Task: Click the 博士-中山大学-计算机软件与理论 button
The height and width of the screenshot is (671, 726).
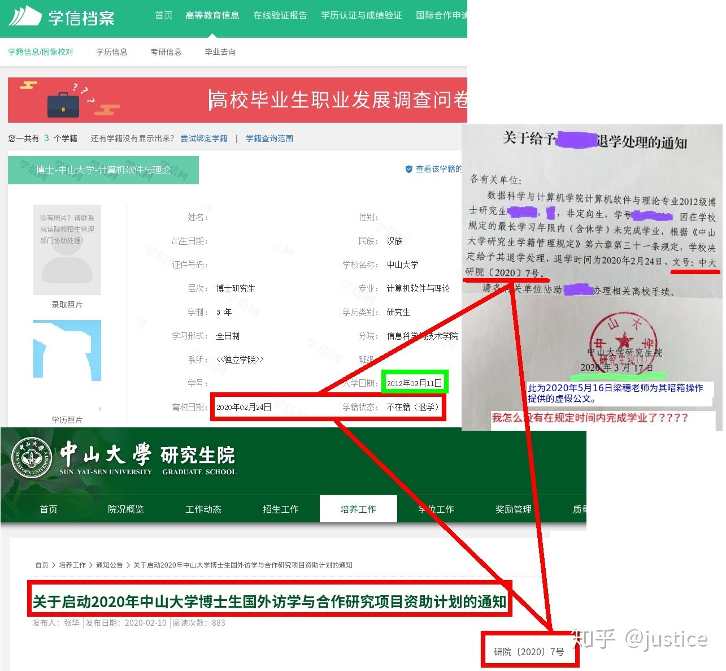Action: coord(103,170)
